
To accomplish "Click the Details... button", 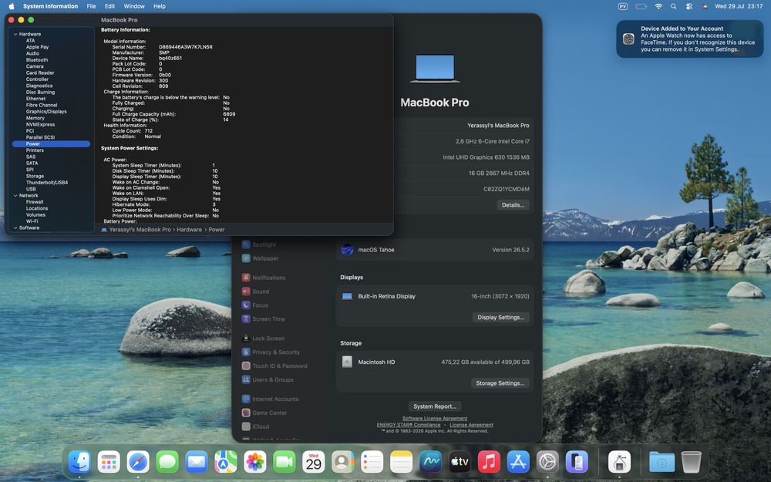I will point(513,205).
